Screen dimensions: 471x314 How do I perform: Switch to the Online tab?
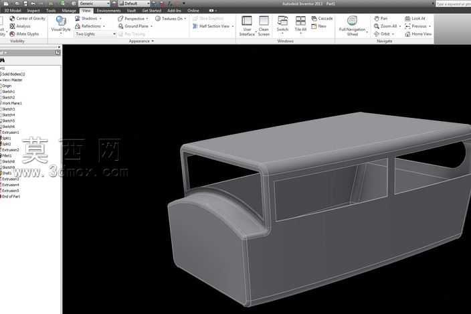coord(193,11)
